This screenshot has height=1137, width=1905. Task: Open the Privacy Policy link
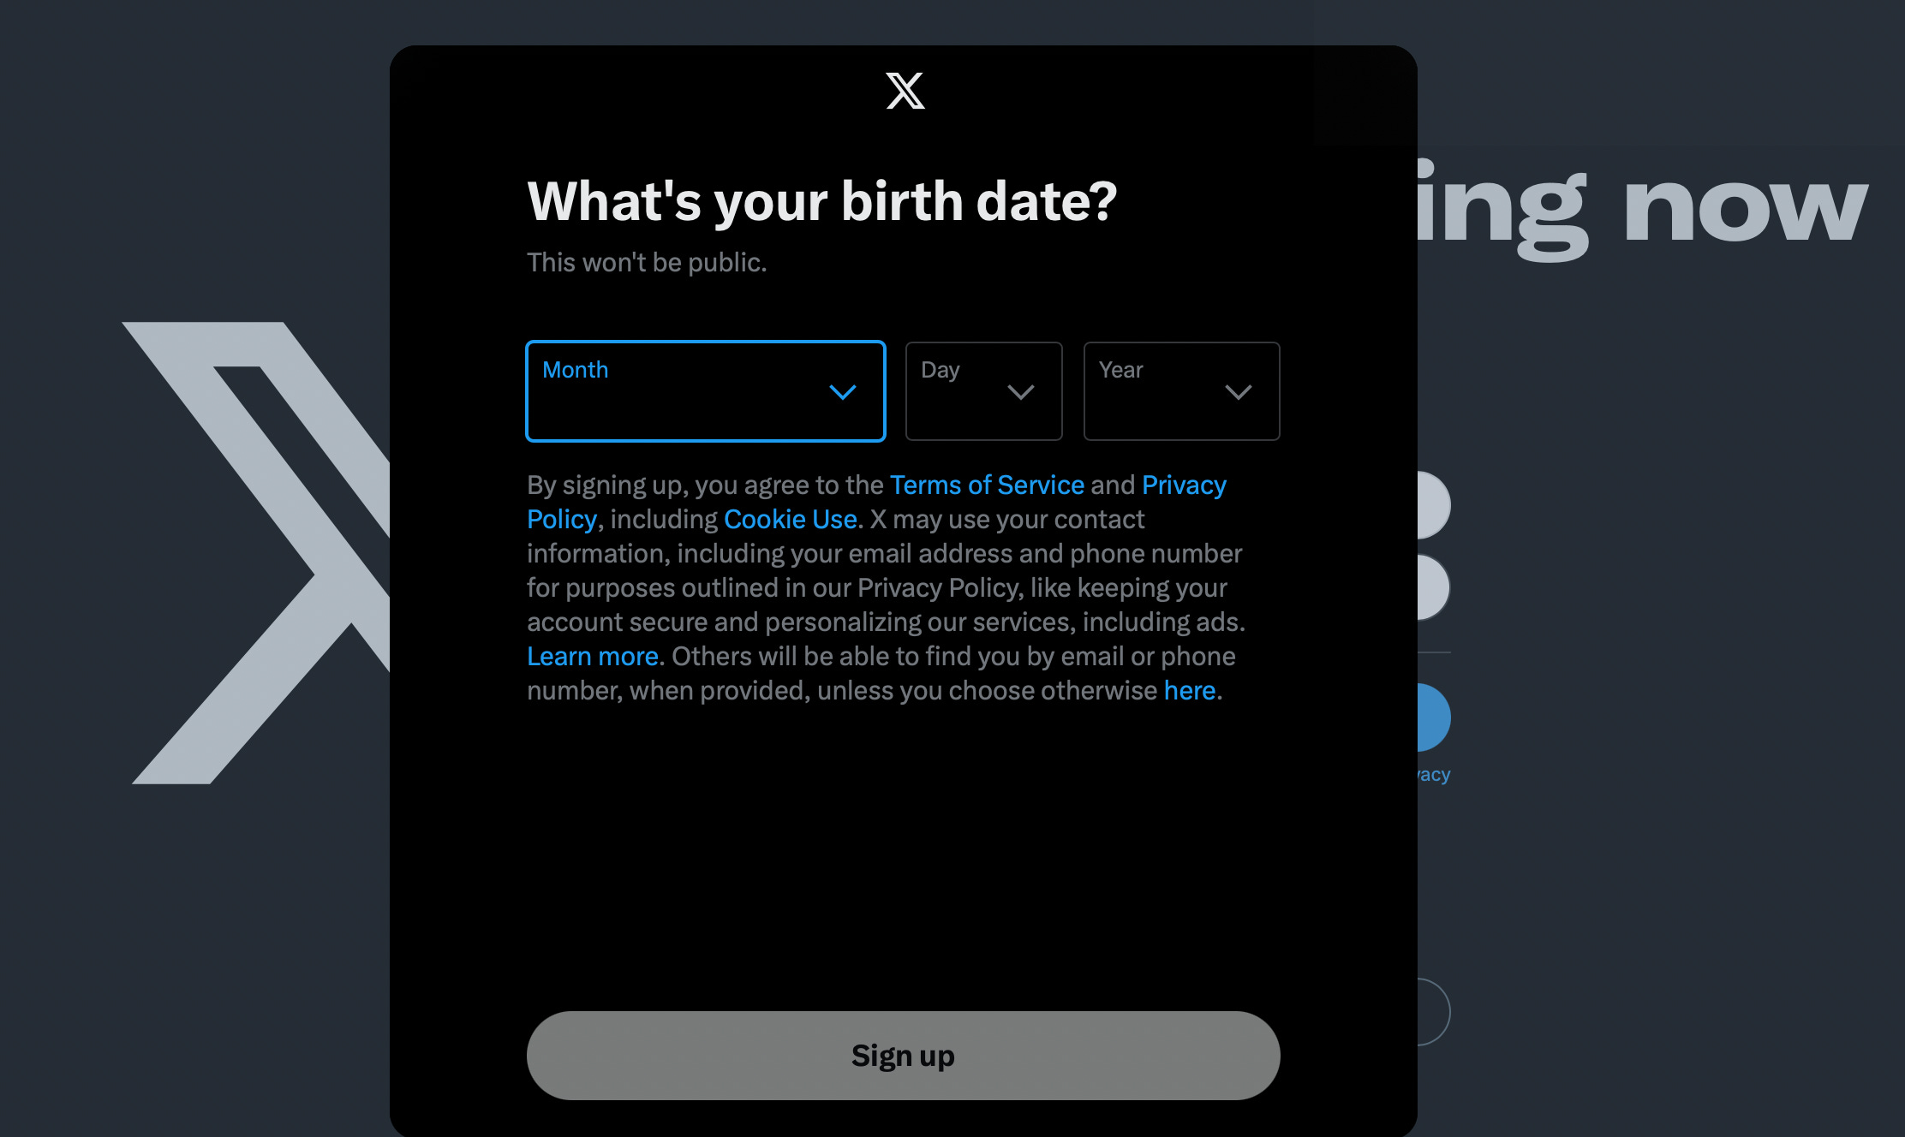[x=1184, y=485]
